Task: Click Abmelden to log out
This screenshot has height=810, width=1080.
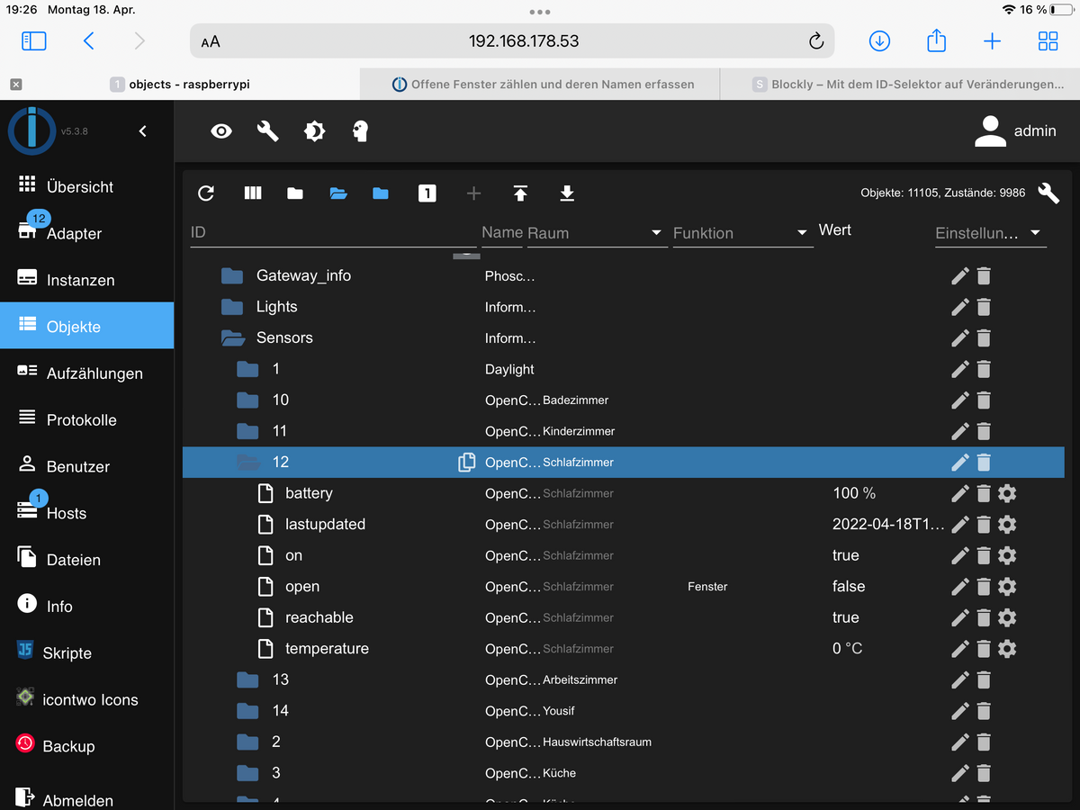Action: pos(86,796)
